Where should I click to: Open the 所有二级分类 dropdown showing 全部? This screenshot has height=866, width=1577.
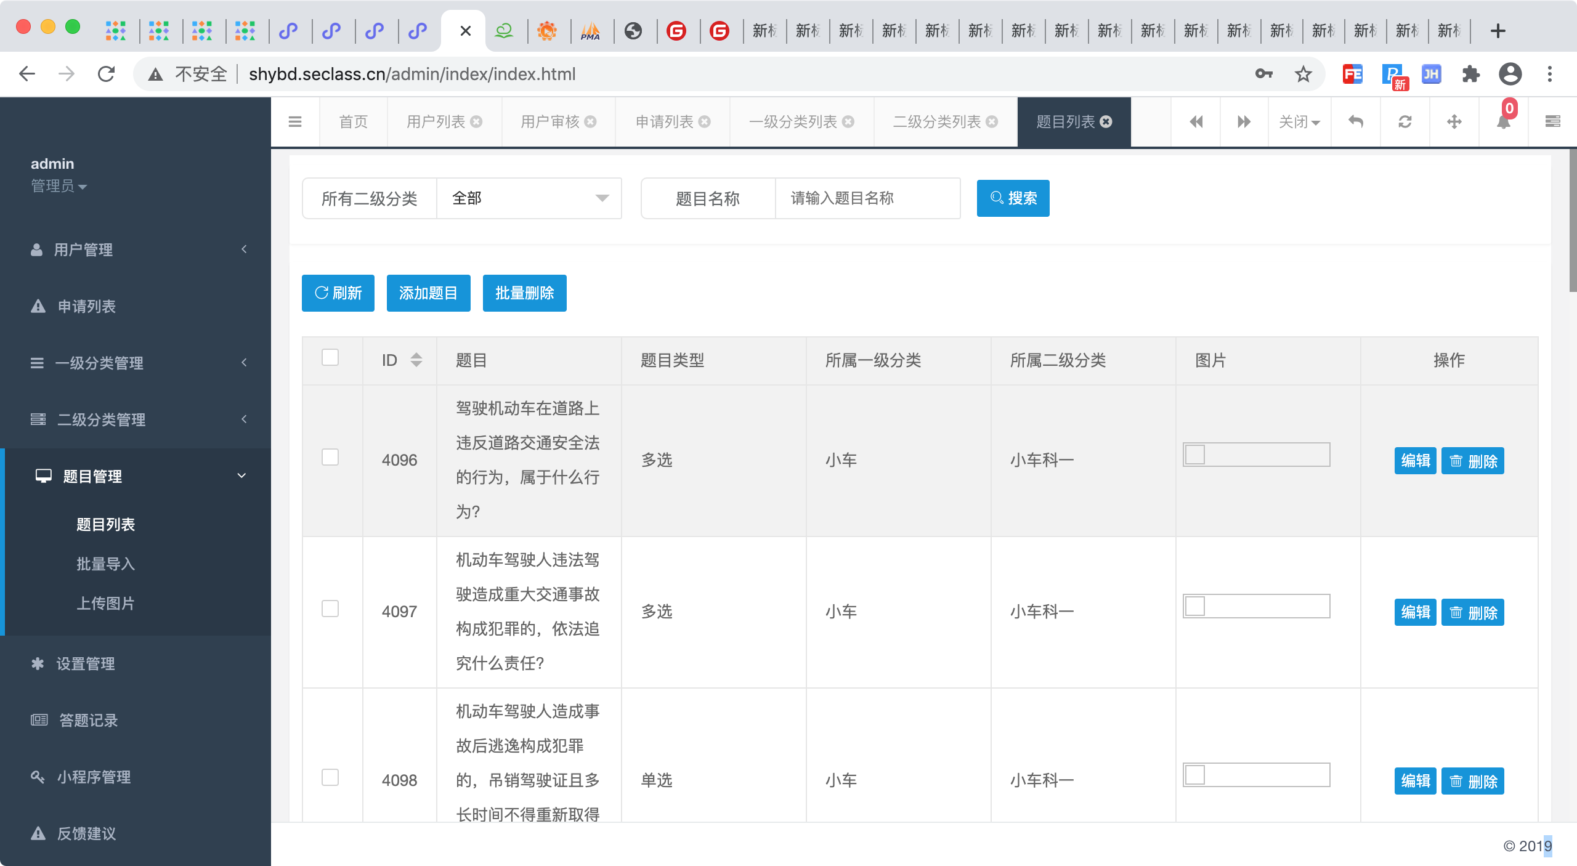pos(529,198)
